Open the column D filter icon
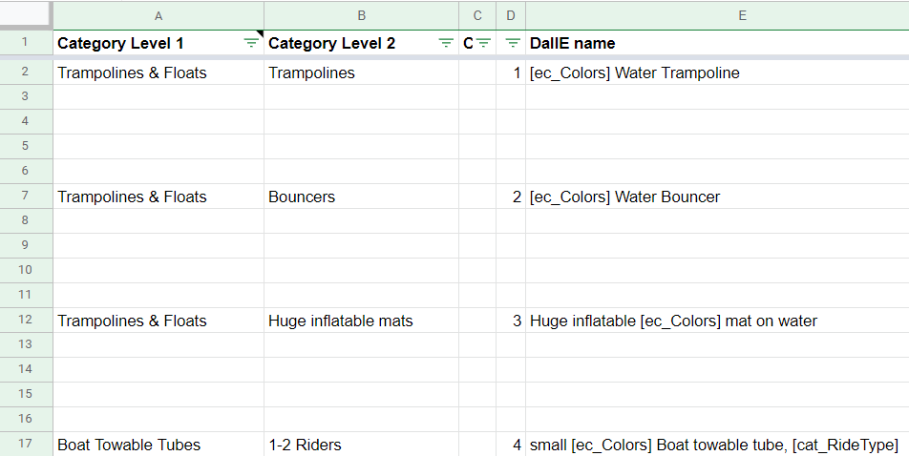The height and width of the screenshot is (456, 909). [513, 43]
